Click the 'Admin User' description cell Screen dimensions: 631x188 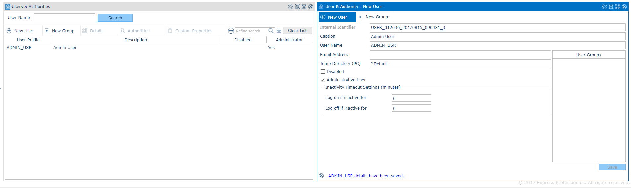tap(65, 48)
